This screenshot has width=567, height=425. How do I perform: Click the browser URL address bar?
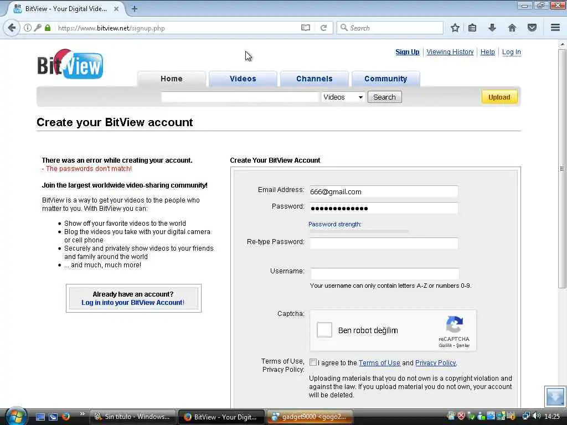[x=177, y=28]
